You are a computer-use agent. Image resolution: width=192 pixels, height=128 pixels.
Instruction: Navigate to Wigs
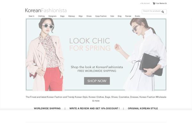(80, 16)
